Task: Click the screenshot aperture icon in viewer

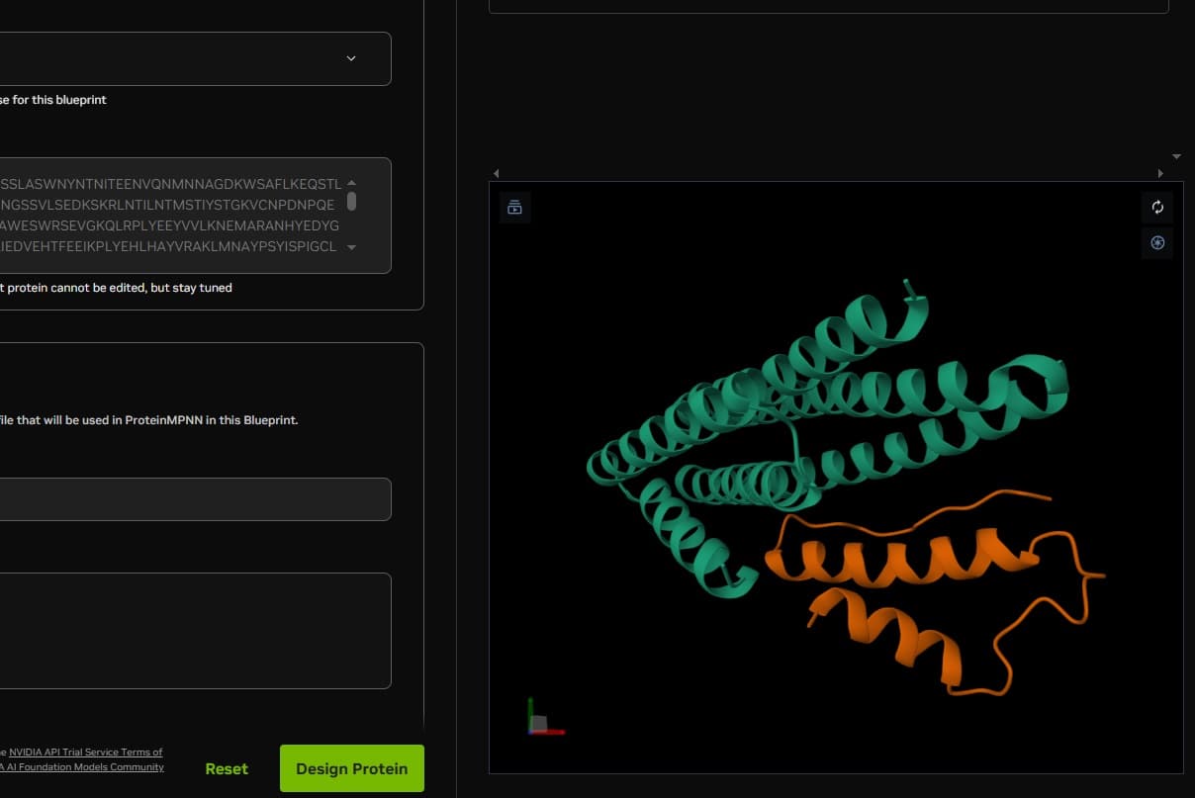Action: pos(1156,243)
